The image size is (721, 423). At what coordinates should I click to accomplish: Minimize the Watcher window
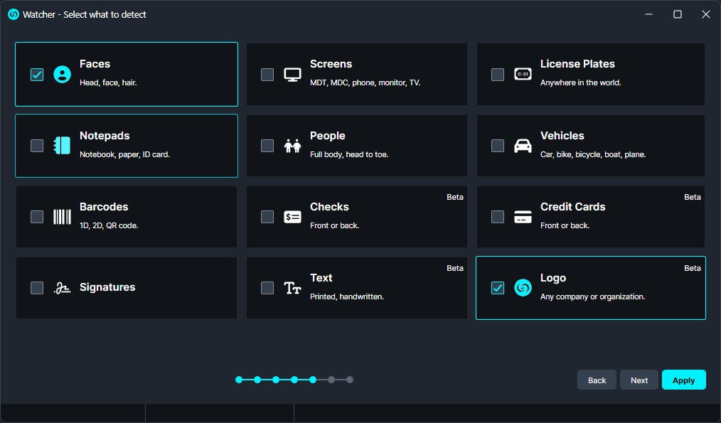(x=648, y=14)
